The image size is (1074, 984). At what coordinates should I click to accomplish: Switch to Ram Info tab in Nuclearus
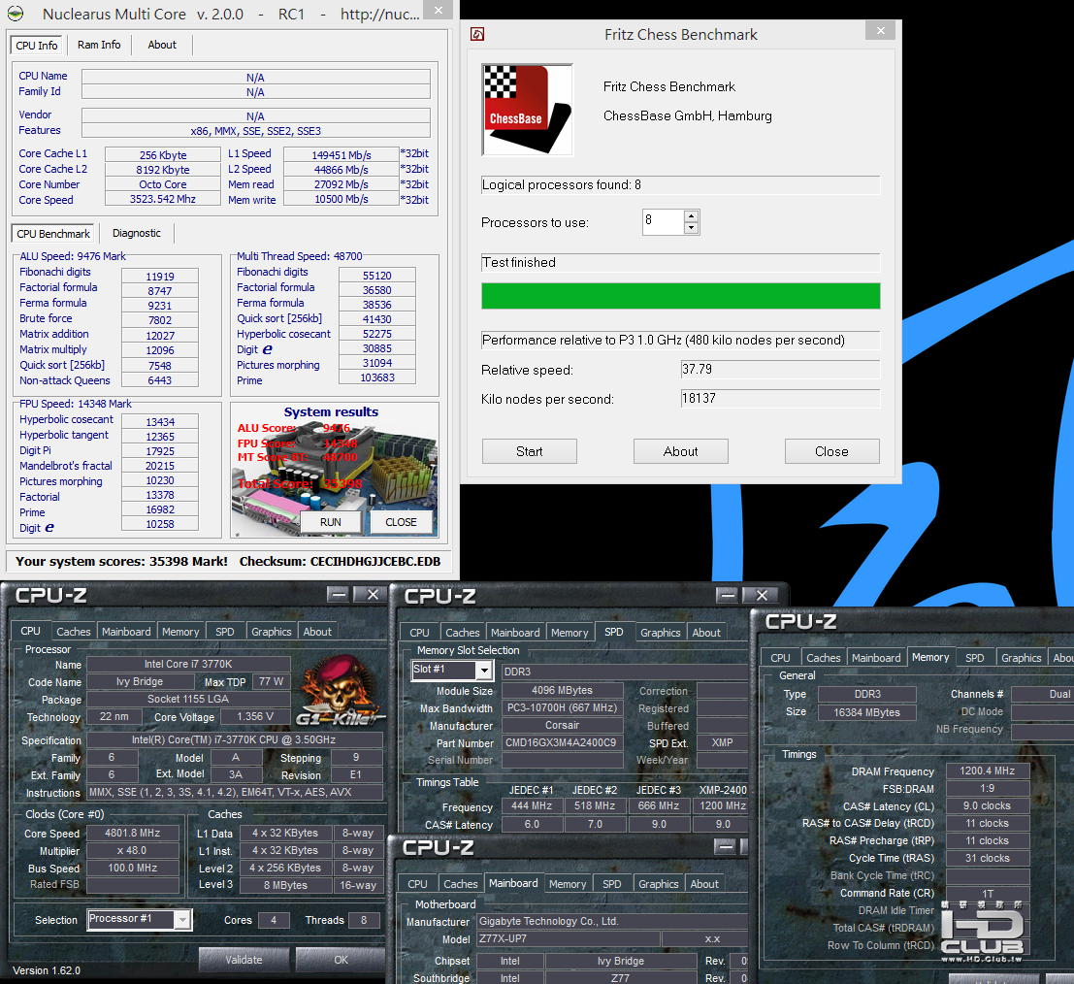coord(99,45)
